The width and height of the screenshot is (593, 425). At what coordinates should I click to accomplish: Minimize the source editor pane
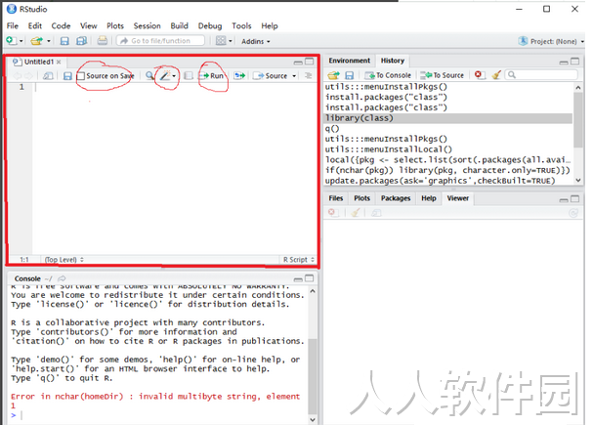point(298,62)
